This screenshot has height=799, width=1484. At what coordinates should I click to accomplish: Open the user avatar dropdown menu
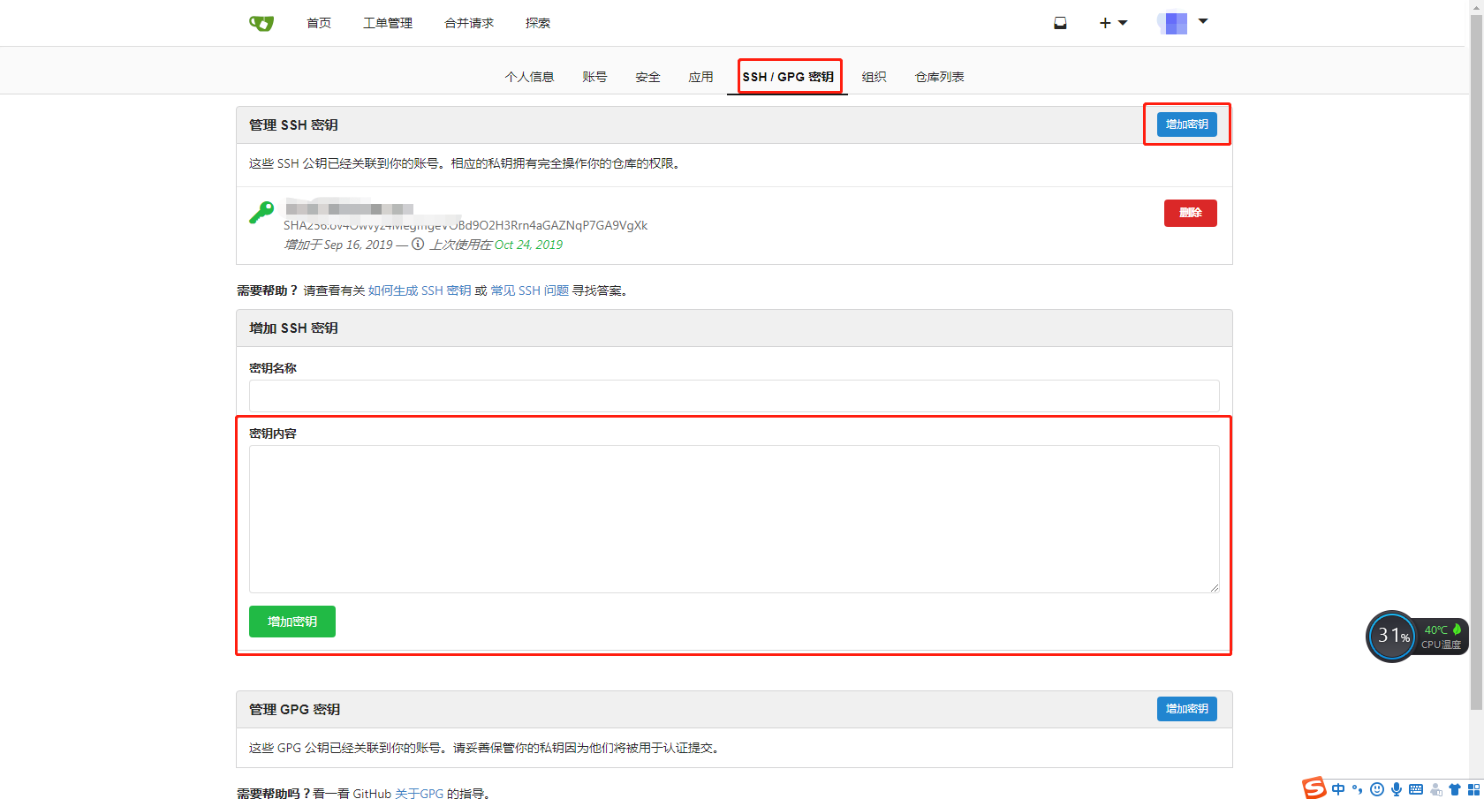click(x=1182, y=23)
